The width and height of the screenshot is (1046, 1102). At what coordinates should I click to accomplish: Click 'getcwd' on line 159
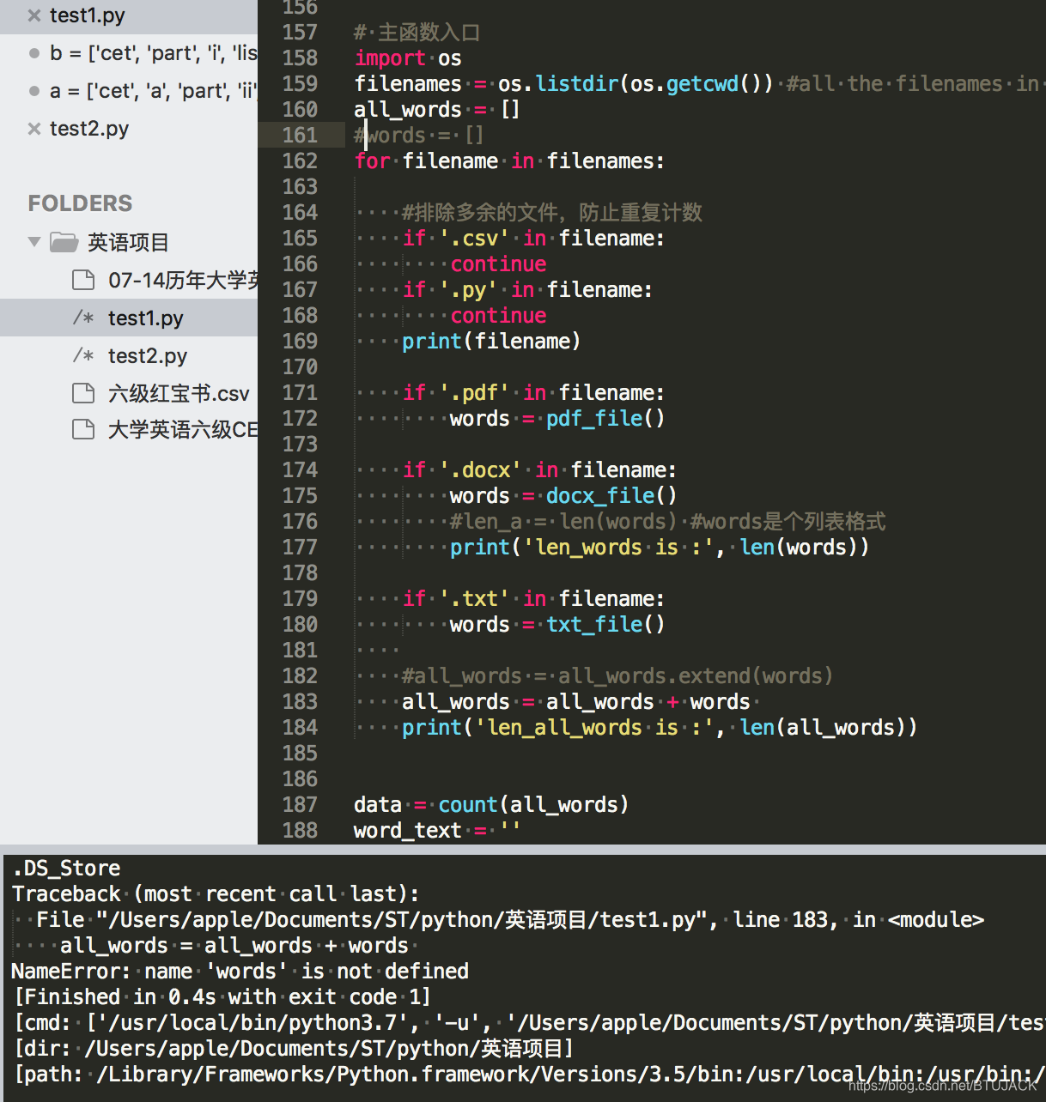(702, 83)
